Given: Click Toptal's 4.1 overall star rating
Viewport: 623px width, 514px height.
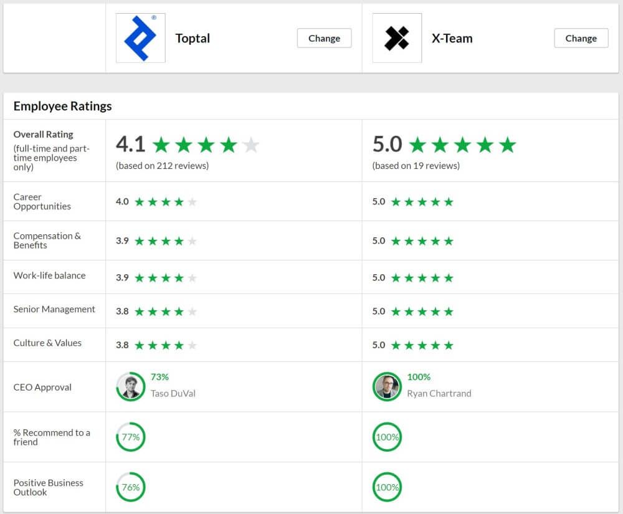Looking at the screenshot, I should point(206,145).
